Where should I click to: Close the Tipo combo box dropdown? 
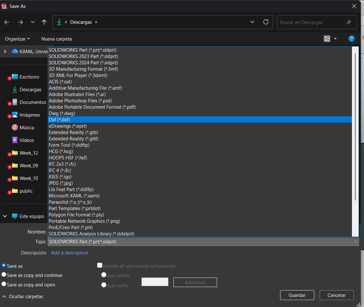click(355, 242)
